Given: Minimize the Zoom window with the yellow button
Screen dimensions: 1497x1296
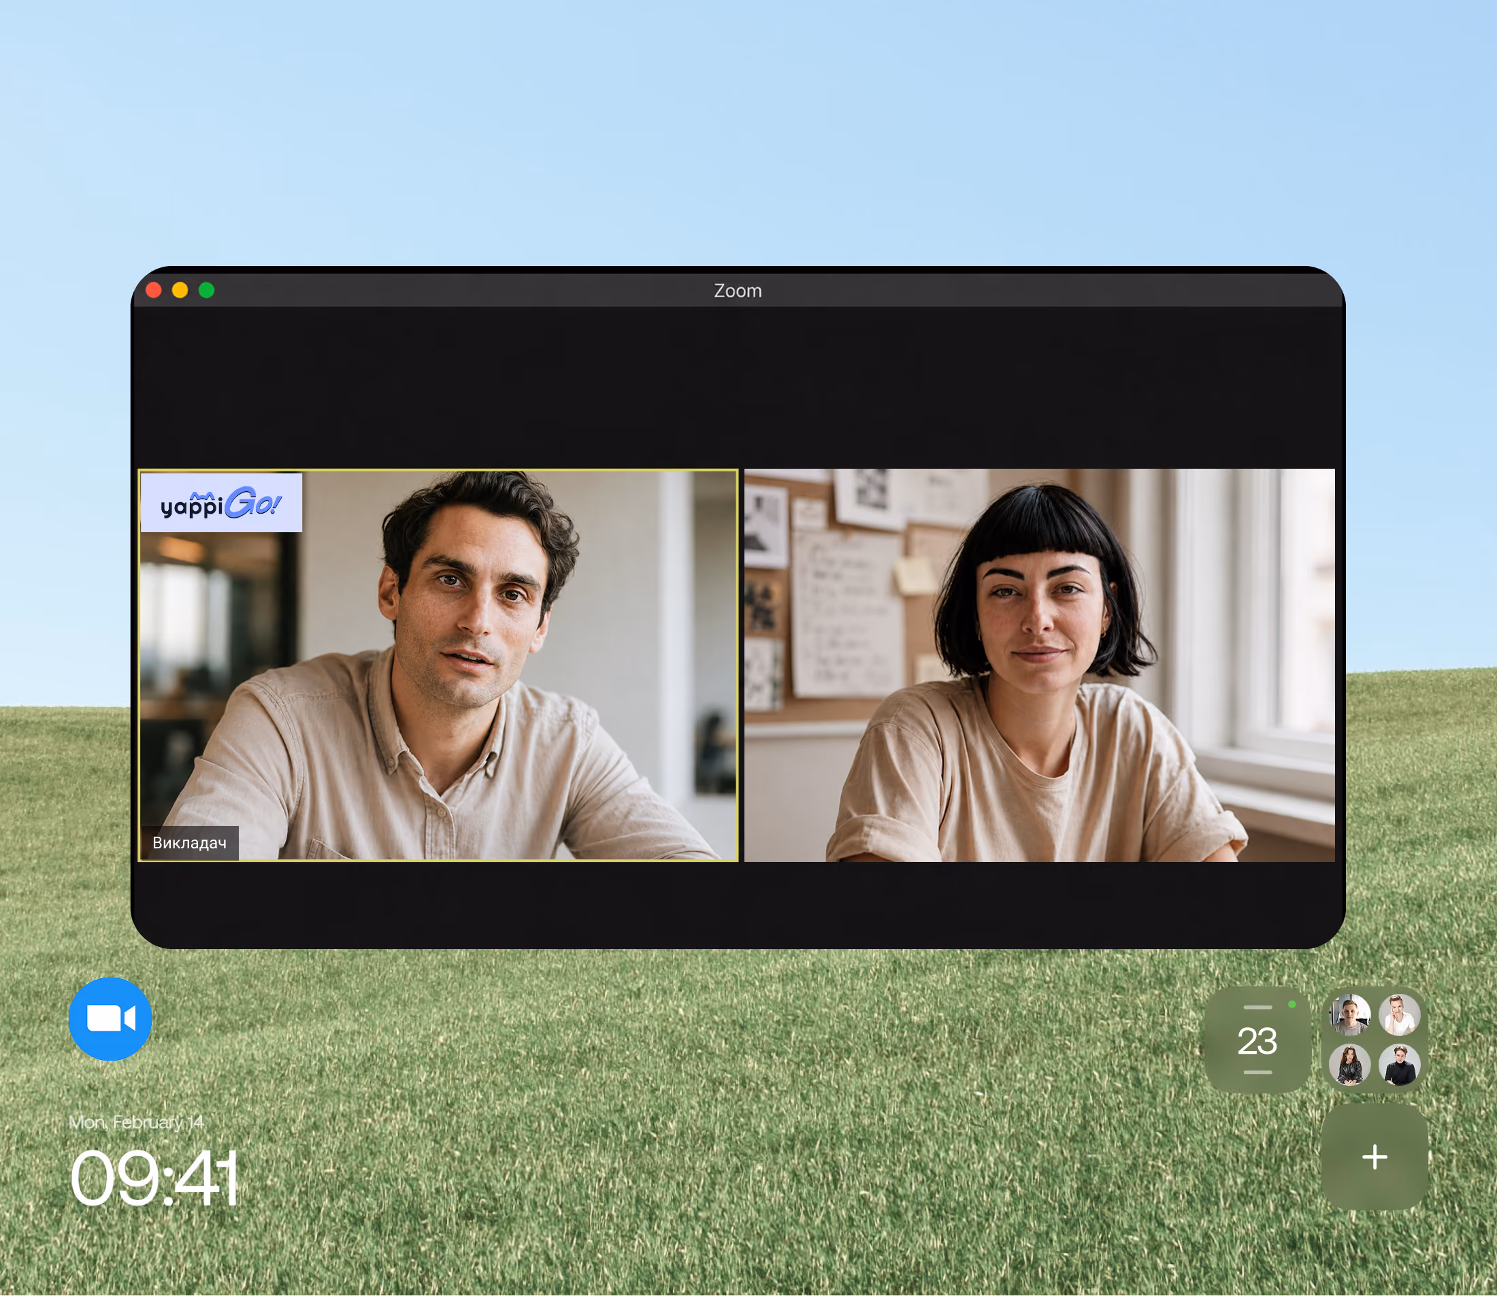Looking at the screenshot, I should (180, 290).
